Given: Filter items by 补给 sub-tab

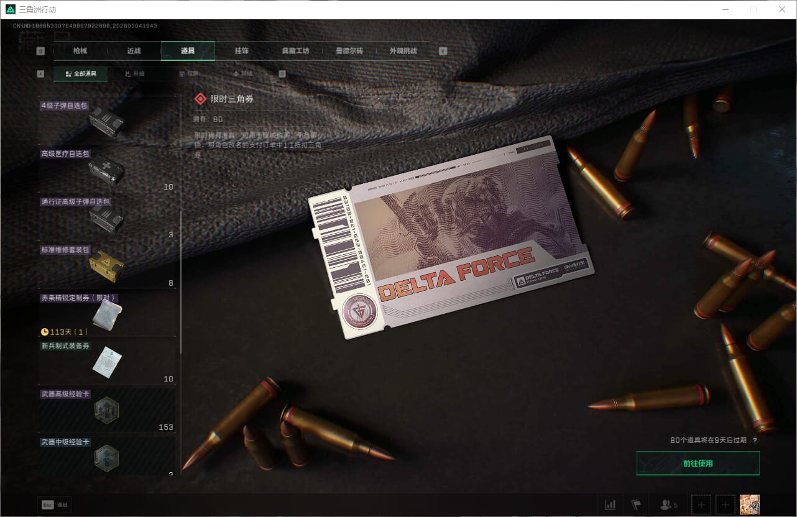Looking at the screenshot, I should 135,74.
